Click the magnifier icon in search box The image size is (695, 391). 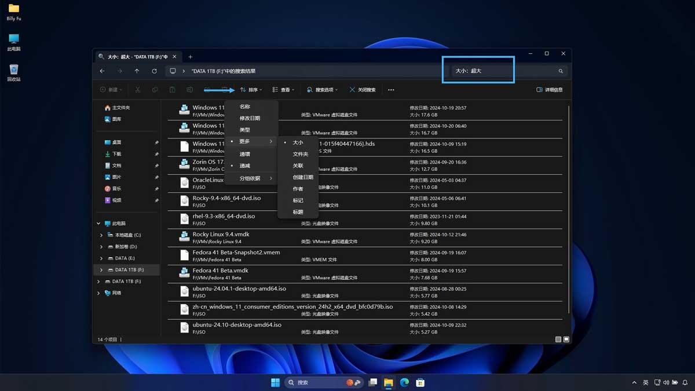[x=560, y=71]
